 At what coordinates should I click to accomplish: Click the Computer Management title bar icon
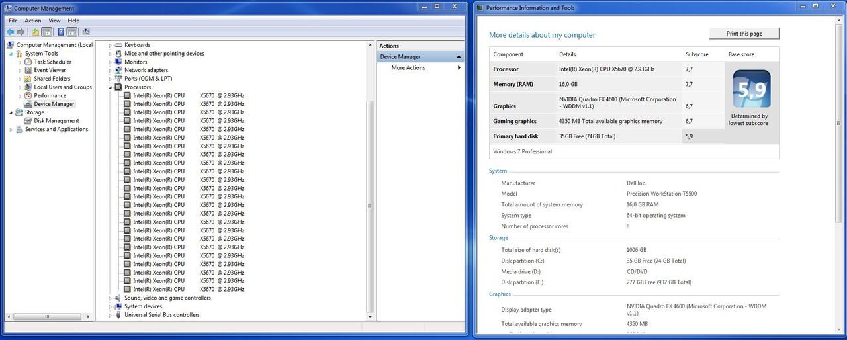point(9,8)
